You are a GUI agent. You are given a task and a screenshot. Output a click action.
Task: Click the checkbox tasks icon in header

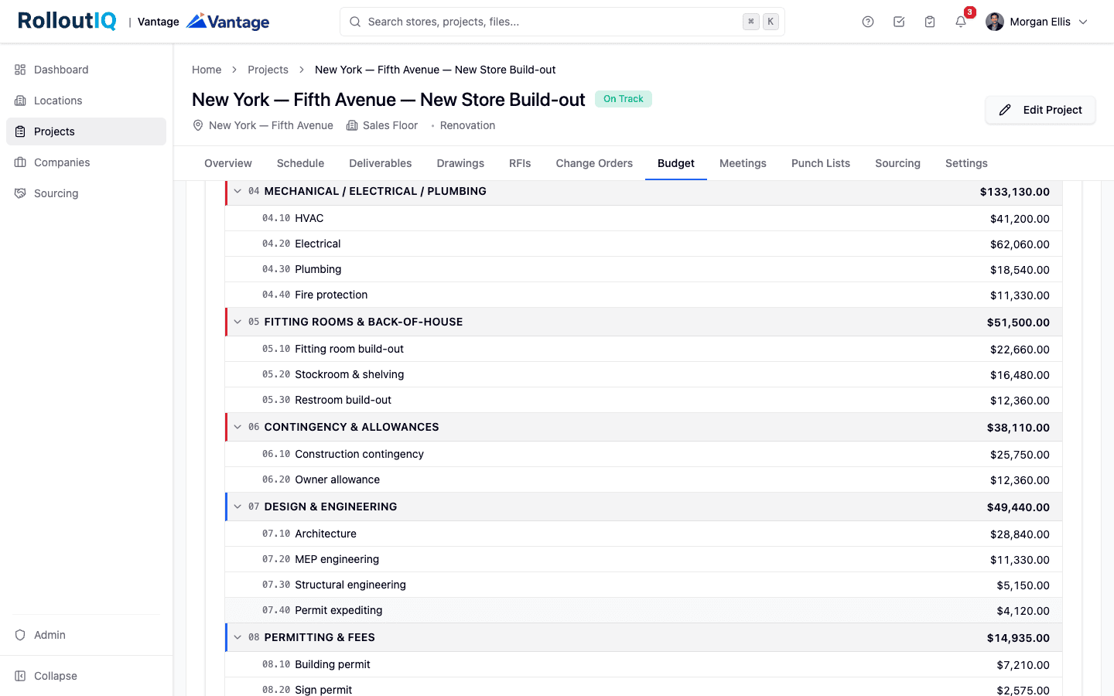tap(899, 22)
